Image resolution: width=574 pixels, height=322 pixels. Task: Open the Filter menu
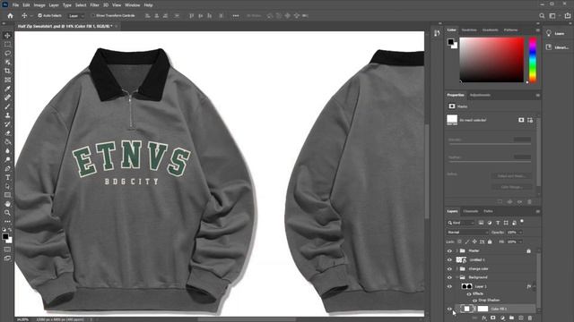[94, 5]
